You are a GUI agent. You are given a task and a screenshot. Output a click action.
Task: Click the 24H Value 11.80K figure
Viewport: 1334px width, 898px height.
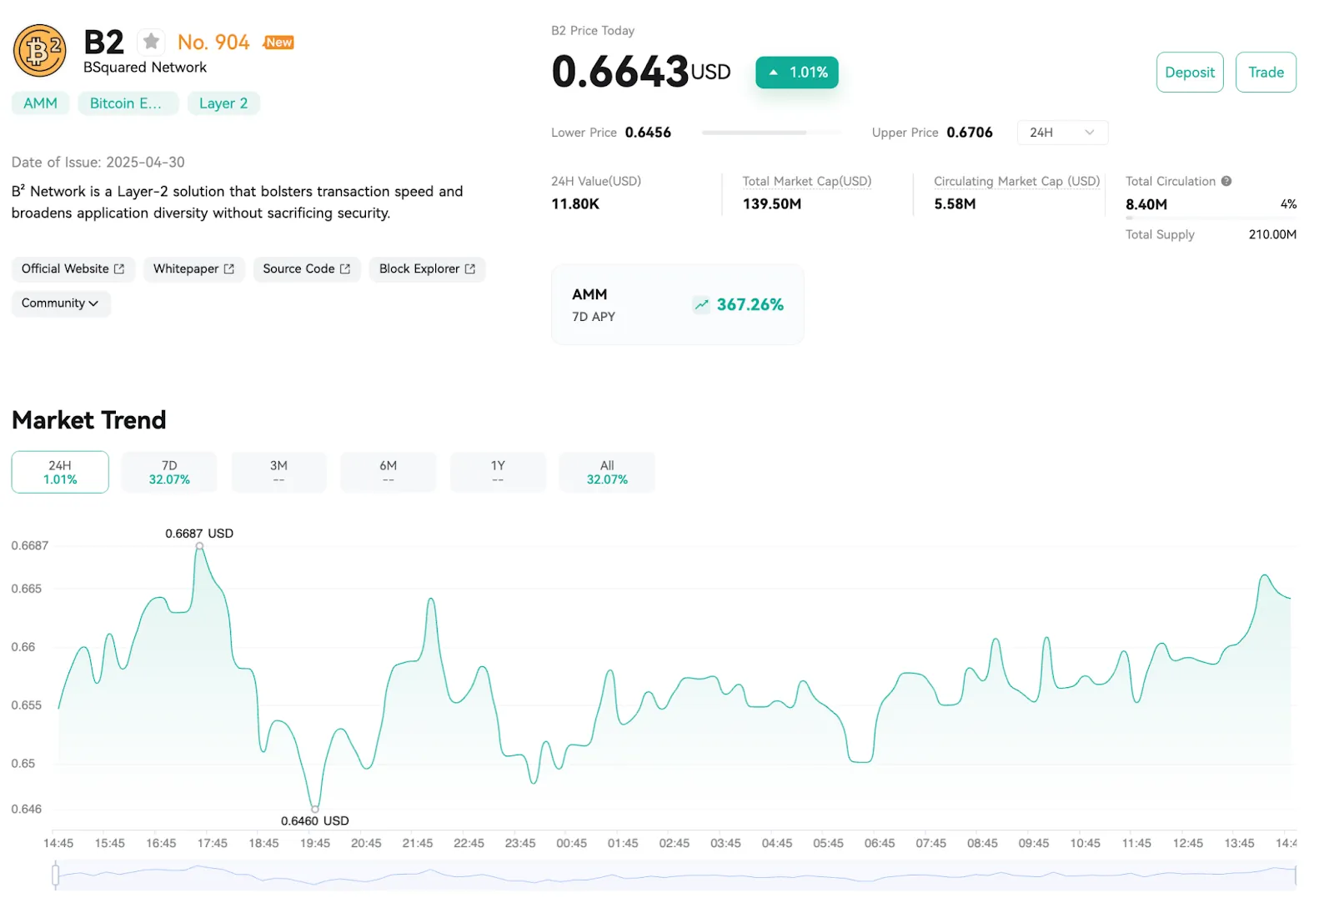pyautogui.click(x=575, y=204)
